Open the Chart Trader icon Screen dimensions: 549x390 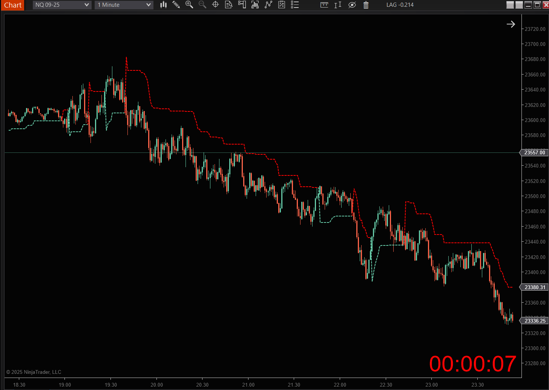click(x=242, y=5)
